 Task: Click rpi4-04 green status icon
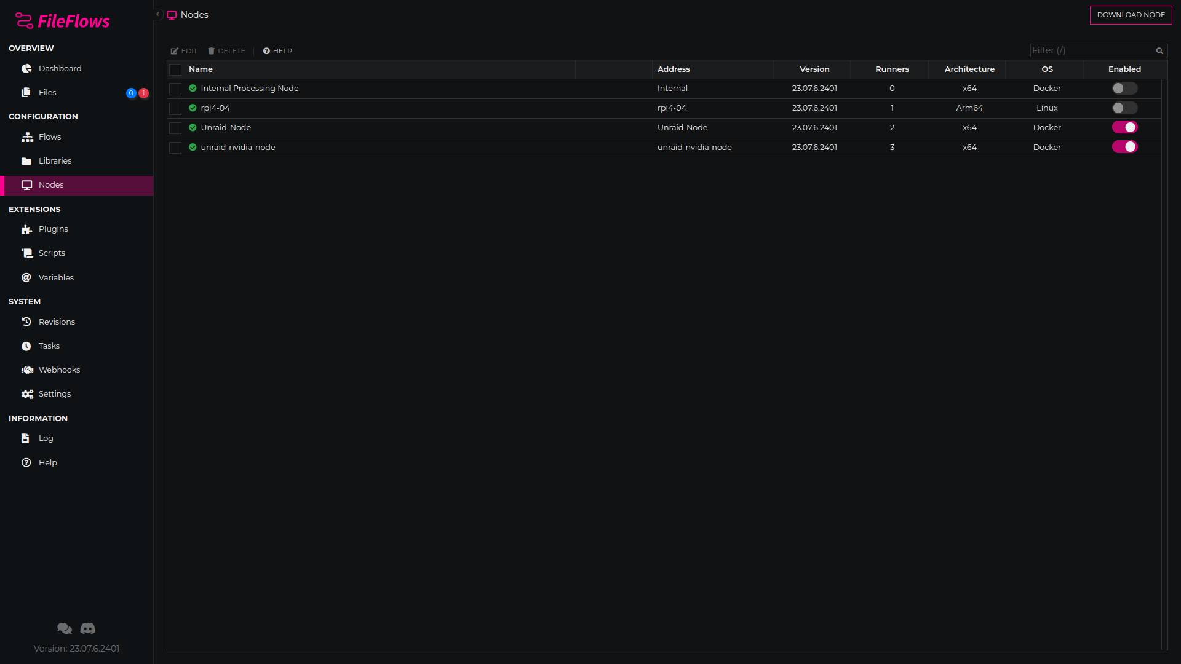[193, 108]
